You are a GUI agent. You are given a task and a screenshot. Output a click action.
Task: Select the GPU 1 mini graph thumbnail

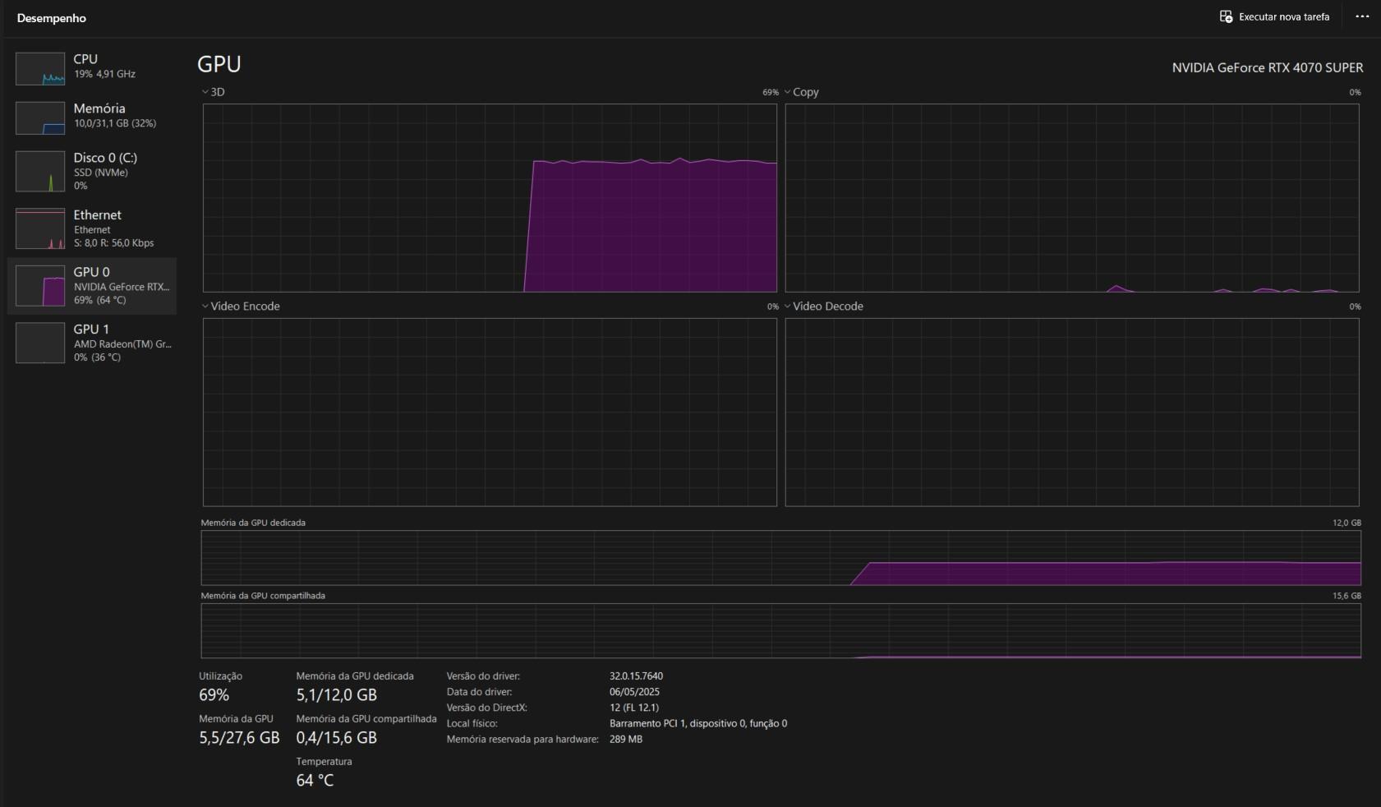40,343
